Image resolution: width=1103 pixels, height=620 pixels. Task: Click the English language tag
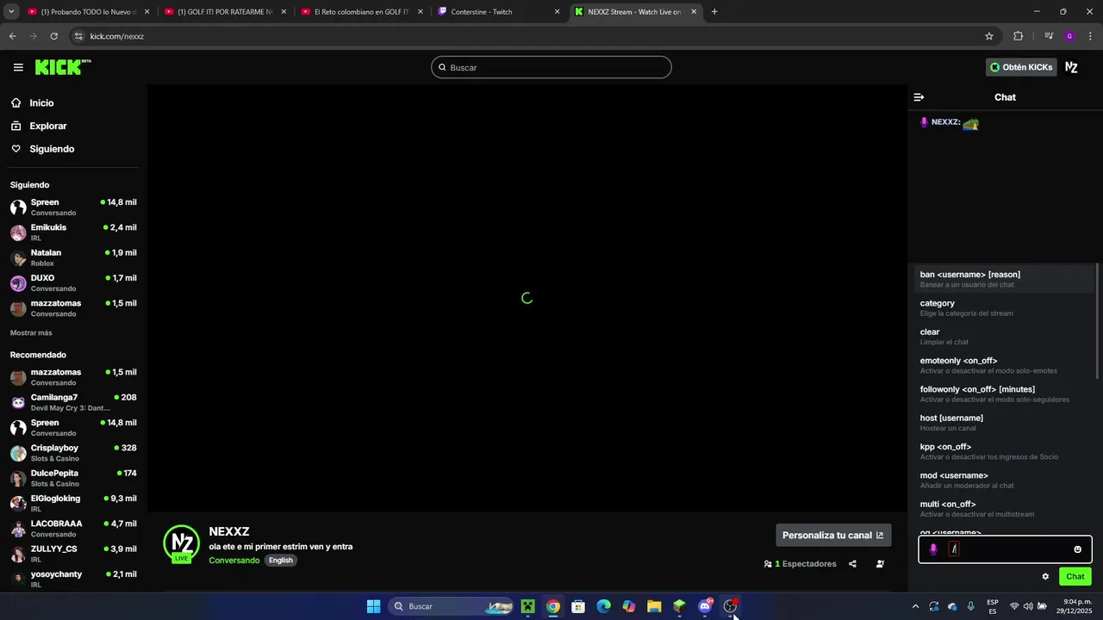[x=280, y=561]
